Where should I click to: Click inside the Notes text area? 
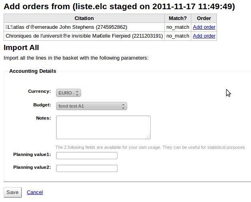[x=103, y=127]
